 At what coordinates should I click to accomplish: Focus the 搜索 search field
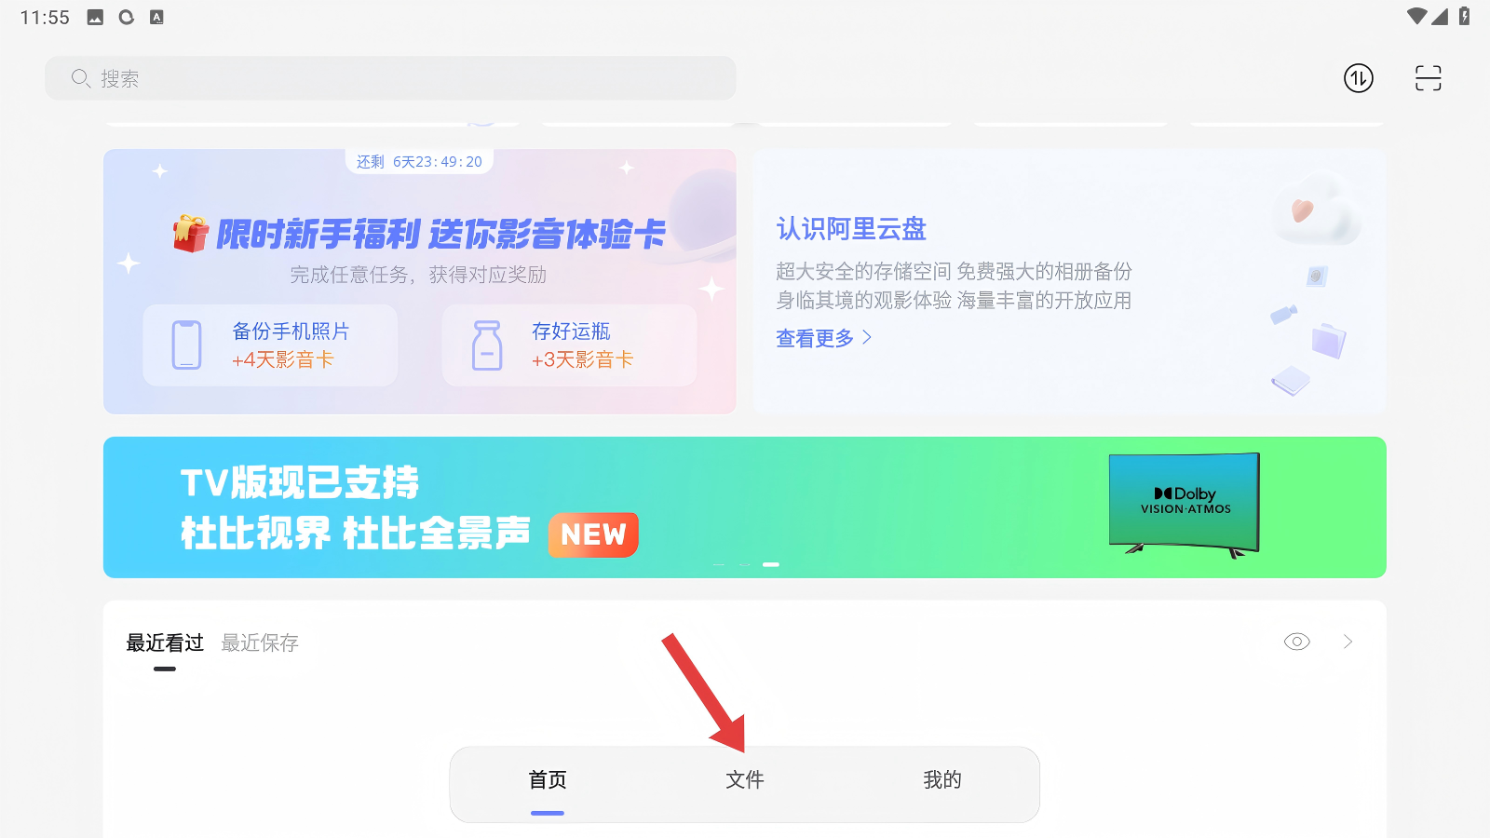coord(390,78)
